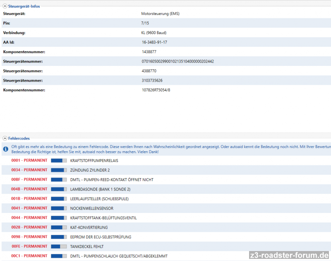Viewport: 331px width, 261px height.
Task: Collapse the Steuergerät-Infos section
Action: coord(5,6)
